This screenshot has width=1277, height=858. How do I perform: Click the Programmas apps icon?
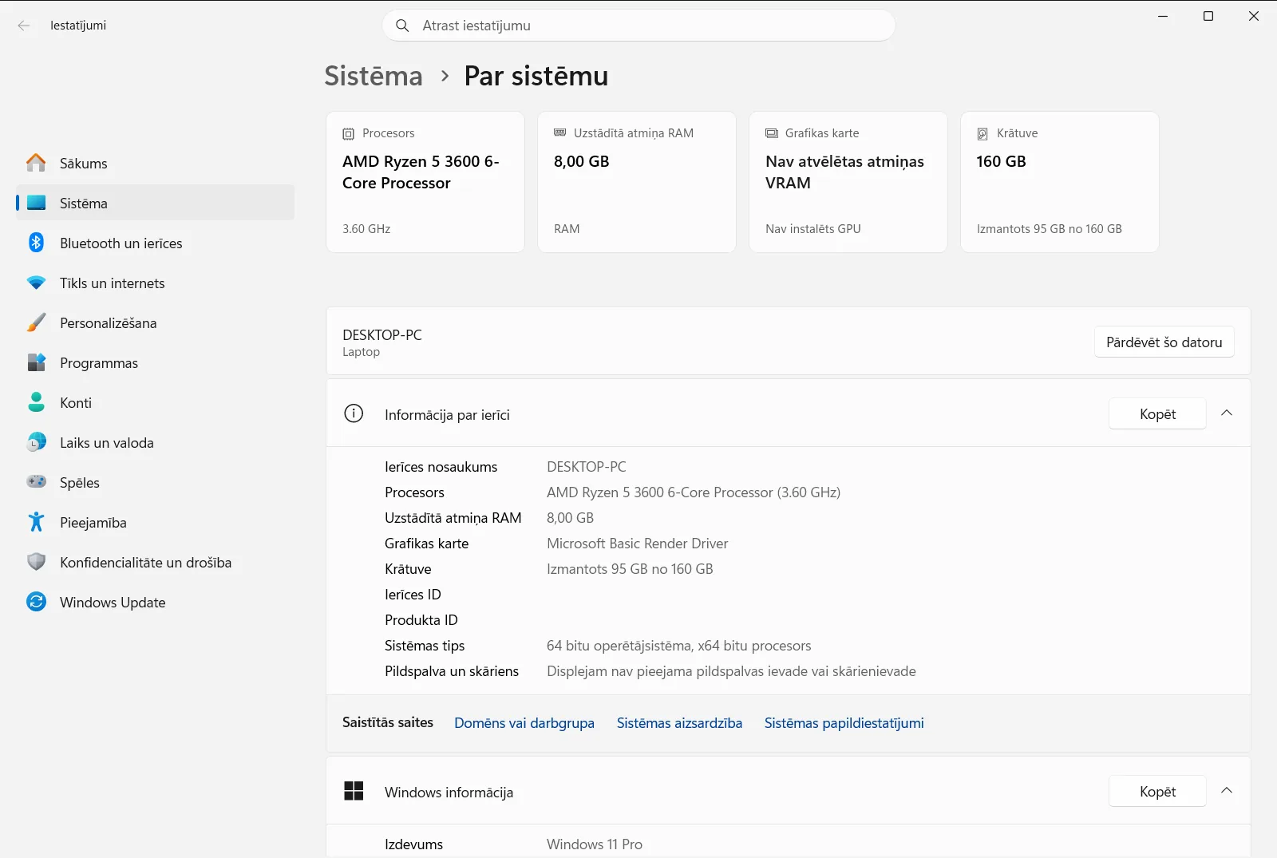(36, 362)
